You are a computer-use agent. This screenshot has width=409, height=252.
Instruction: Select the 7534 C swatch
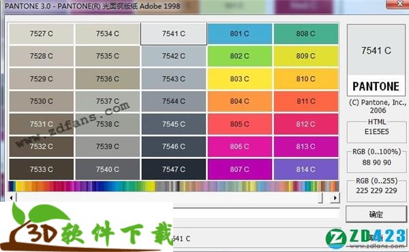(108, 34)
